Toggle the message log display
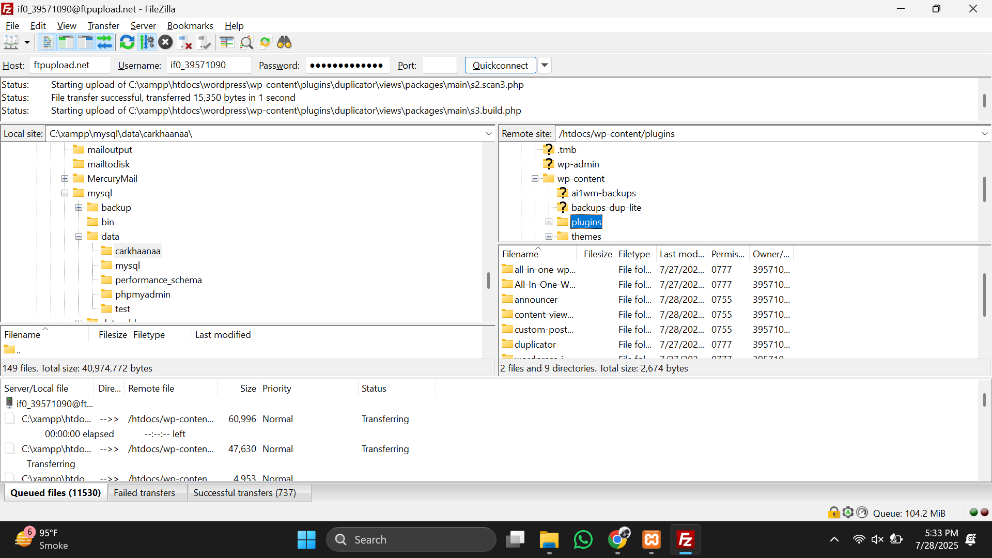Viewport: 992px width, 558px height. [x=47, y=42]
